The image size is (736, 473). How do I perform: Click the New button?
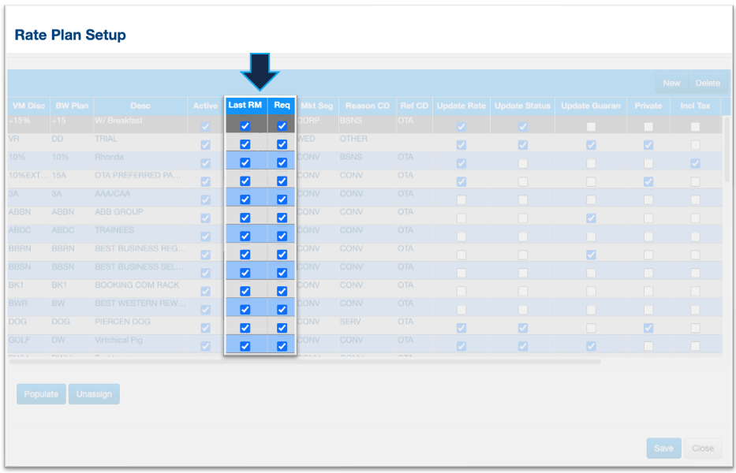(x=671, y=83)
